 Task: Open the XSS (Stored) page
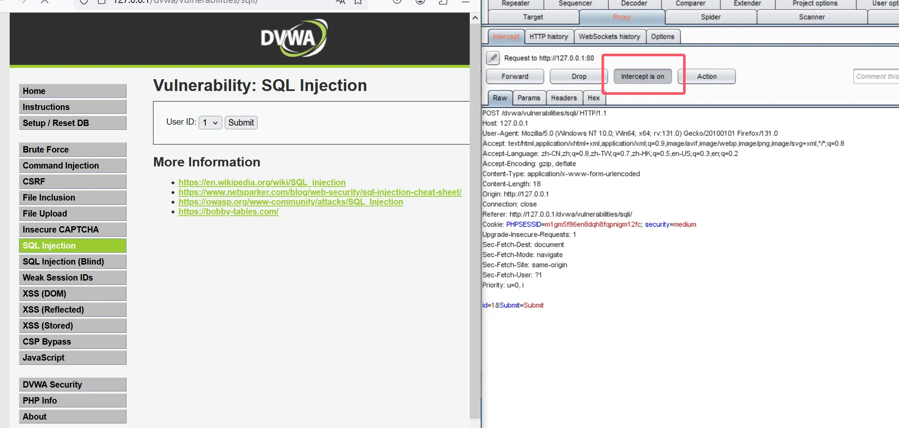tap(73, 326)
